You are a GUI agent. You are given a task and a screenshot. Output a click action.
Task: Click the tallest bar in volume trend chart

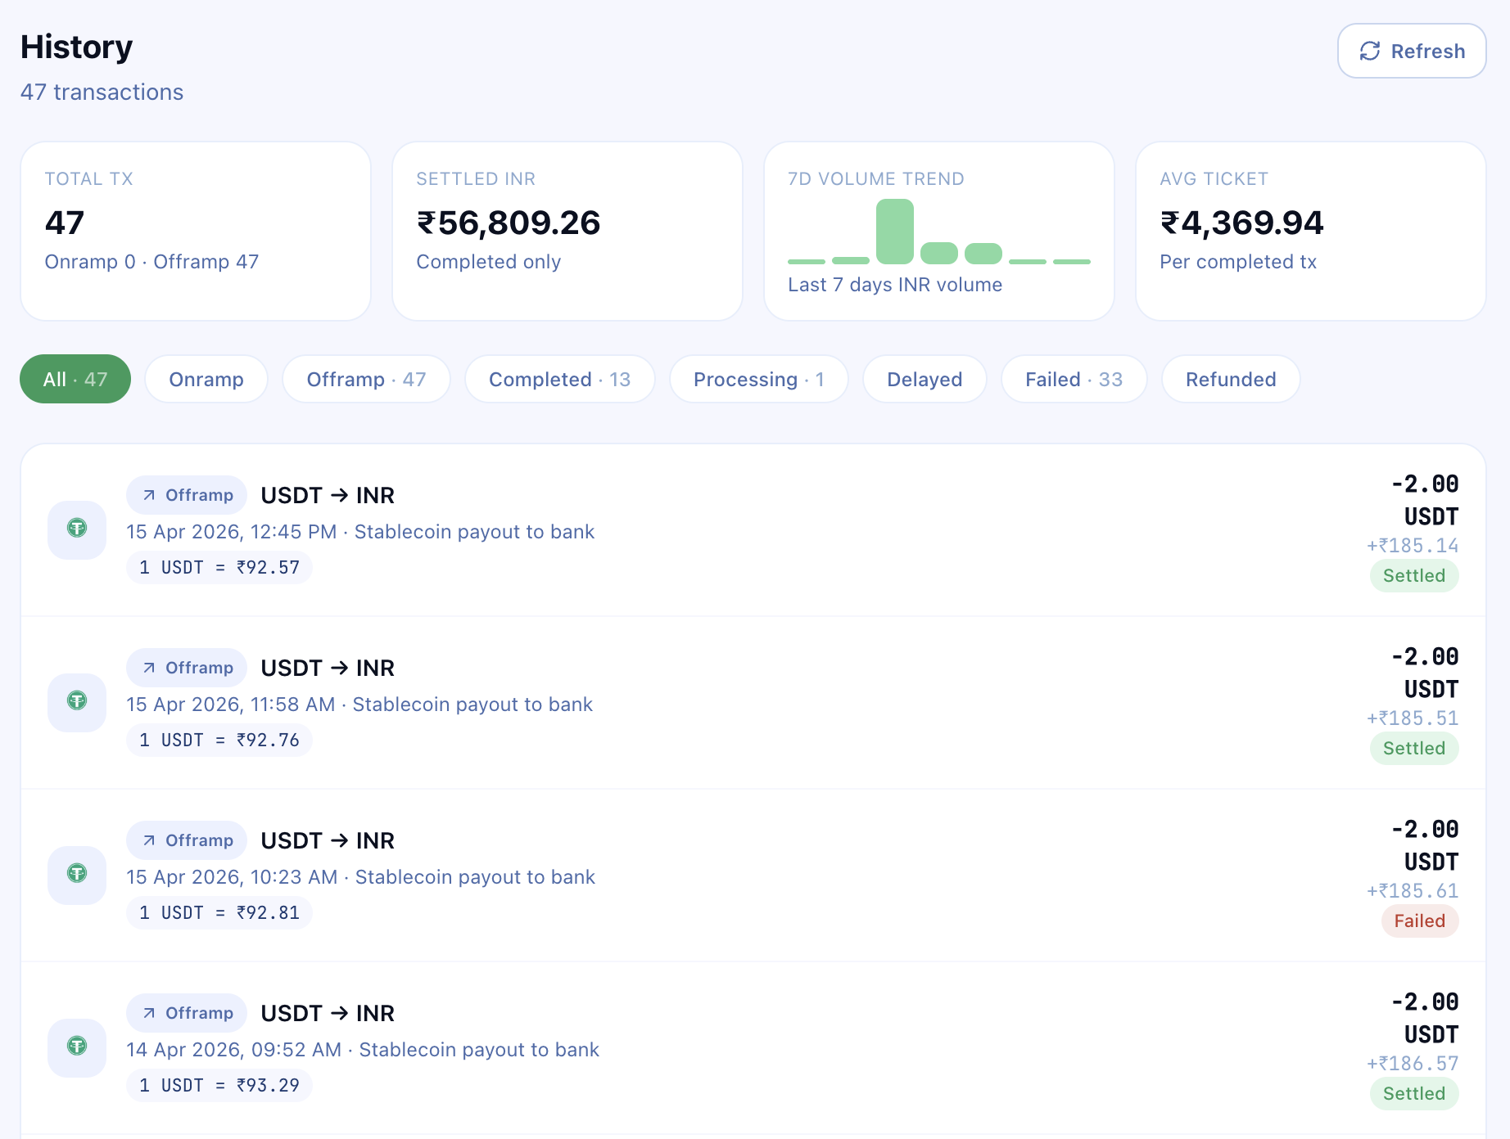894,232
